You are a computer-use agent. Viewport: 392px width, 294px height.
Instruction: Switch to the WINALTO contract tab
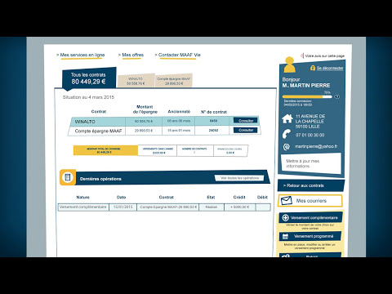[x=136, y=81]
